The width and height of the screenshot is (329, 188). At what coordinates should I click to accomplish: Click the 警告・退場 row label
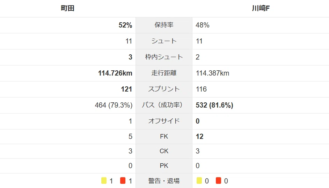164,181
